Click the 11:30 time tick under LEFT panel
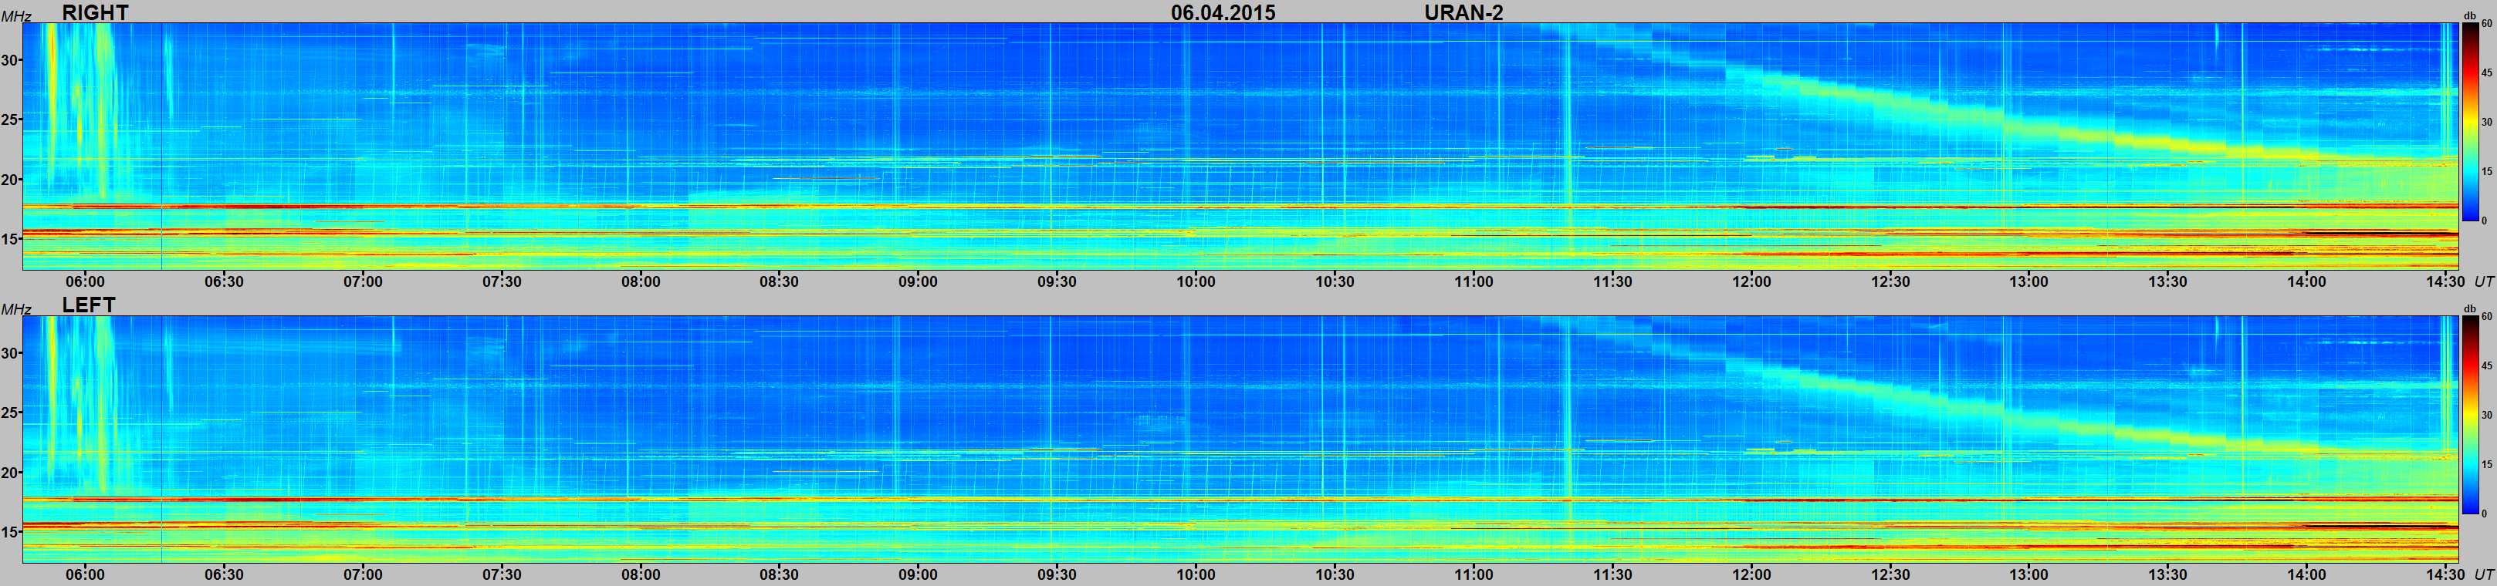The height and width of the screenshot is (586, 2497). coord(1612,574)
